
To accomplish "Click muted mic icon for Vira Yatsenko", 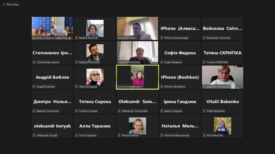I will (204, 136).
